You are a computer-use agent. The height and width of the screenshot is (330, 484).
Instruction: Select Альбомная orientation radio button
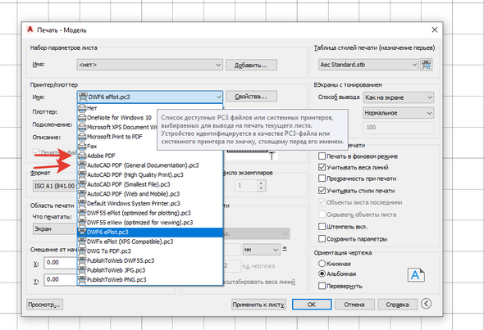tap(322, 273)
